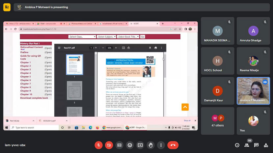Select MAHADIK SEEMA participant tile

click(218, 31)
